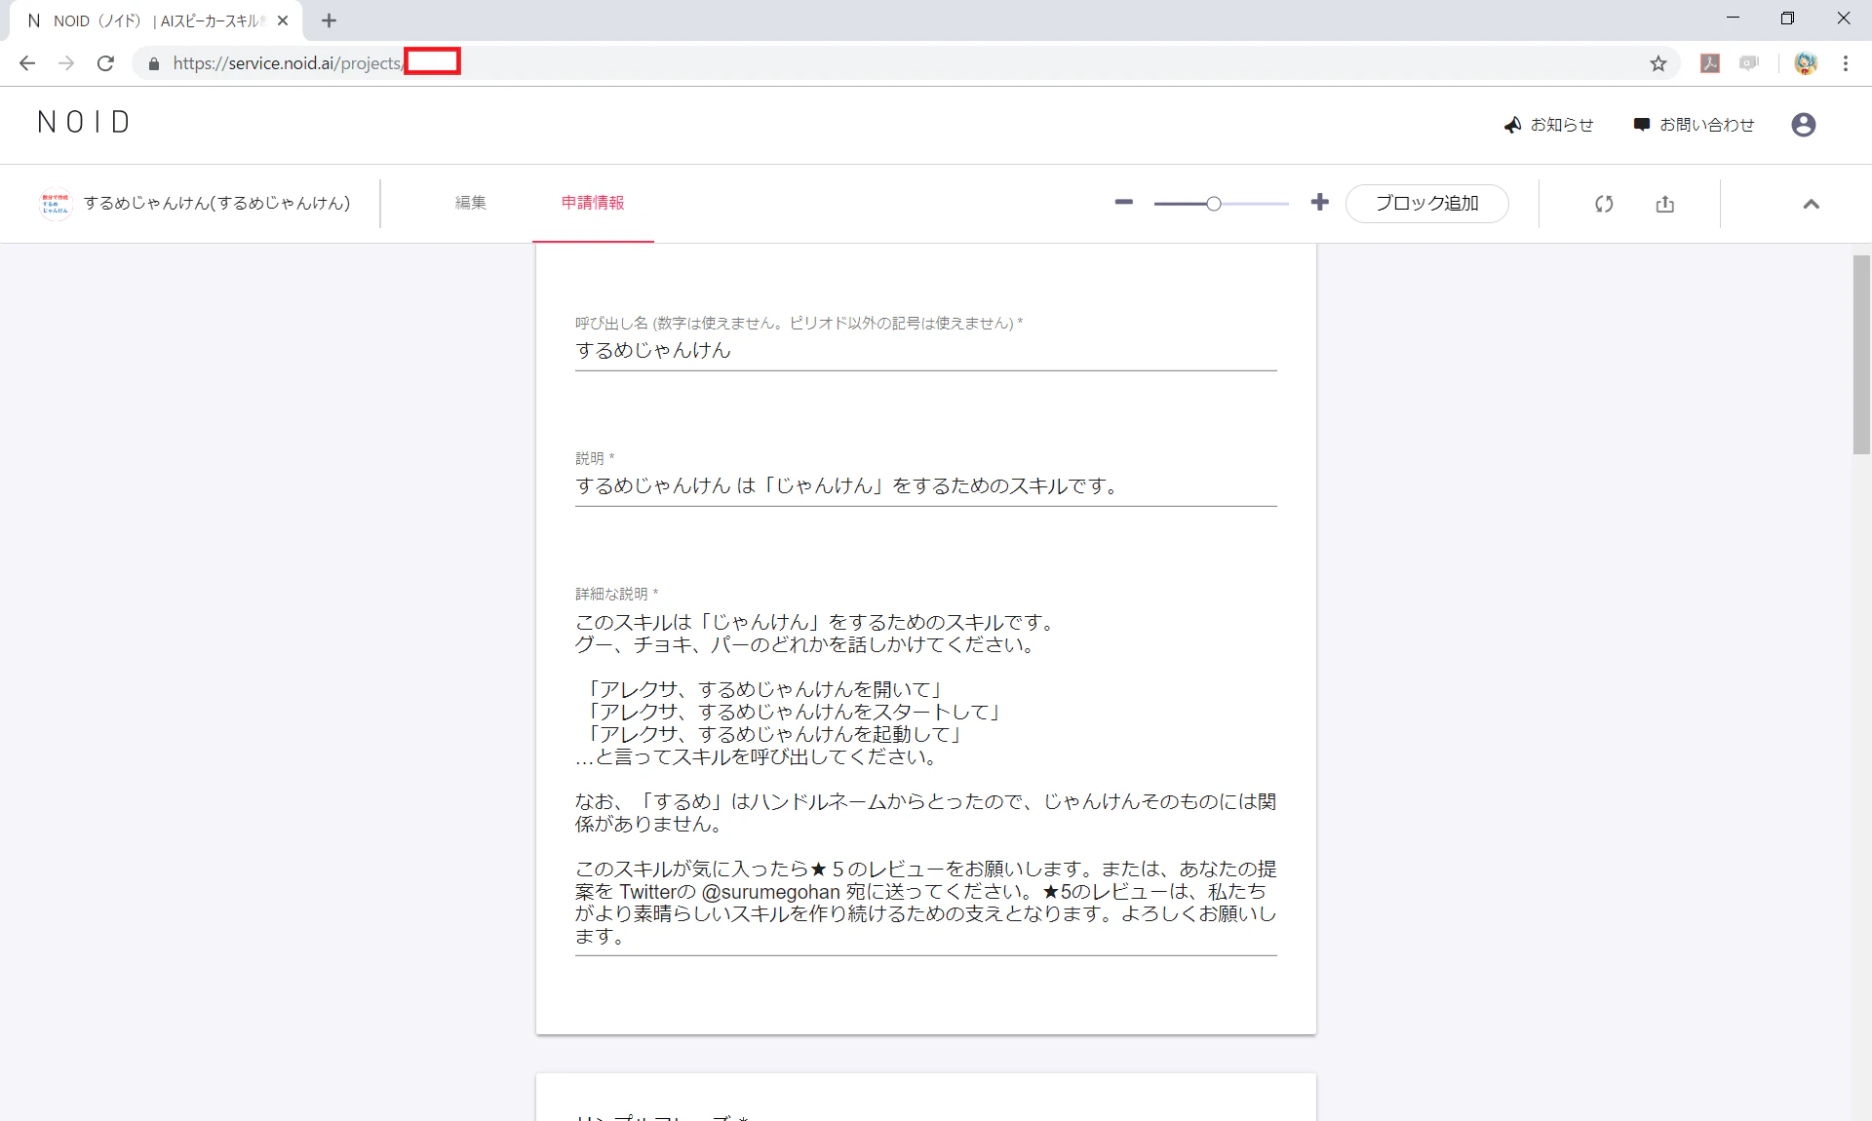Adjust the zoom slider handle
Image resolution: width=1872 pixels, height=1121 pixels.
coord(1213,204)
